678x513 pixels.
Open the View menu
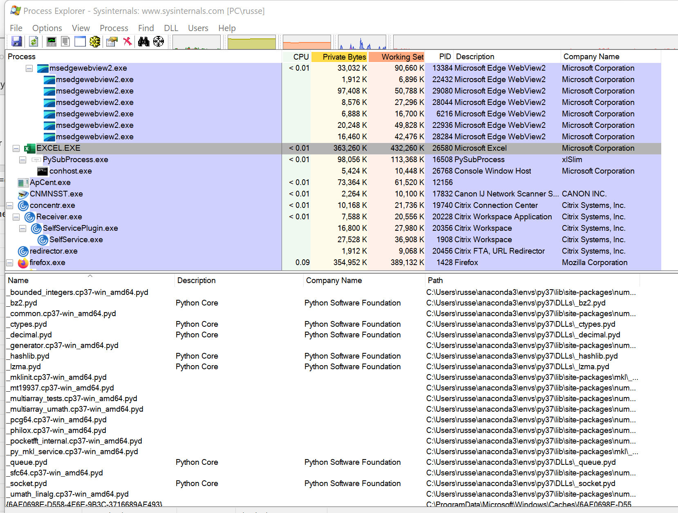pos(81,28)
